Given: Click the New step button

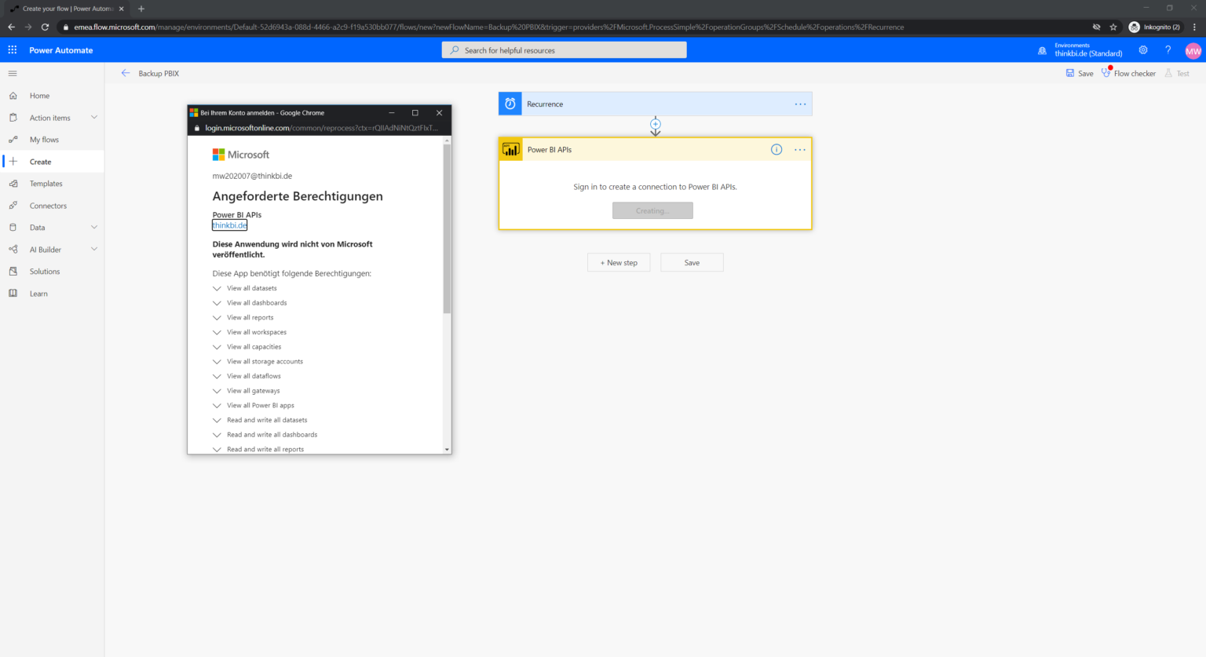Looking at the screenshot, I should (x=619, y=262).
